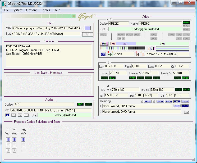The width and height of the screenshot is (197, 163).
Task: Select the CVD resizing format
Action: pyautogui.click(x=185, y=101)
